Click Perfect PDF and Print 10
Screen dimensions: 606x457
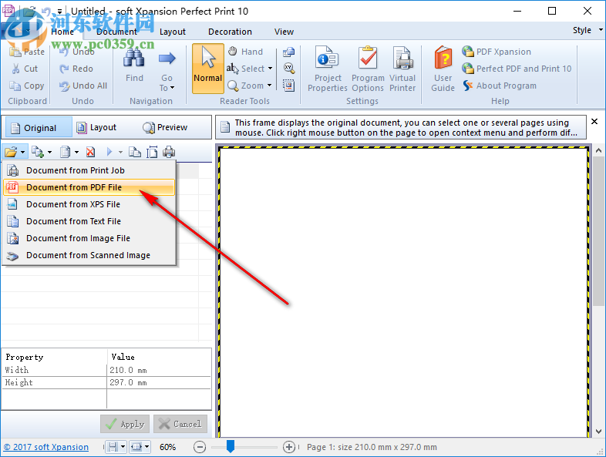[x=517, y=69]
